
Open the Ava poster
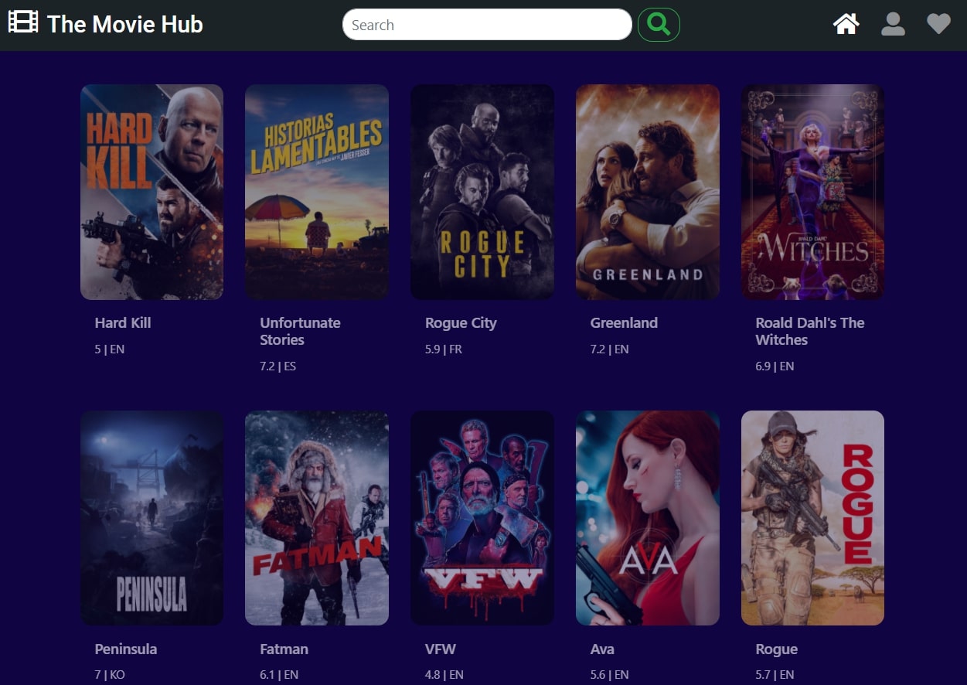[x=648, y=518]
